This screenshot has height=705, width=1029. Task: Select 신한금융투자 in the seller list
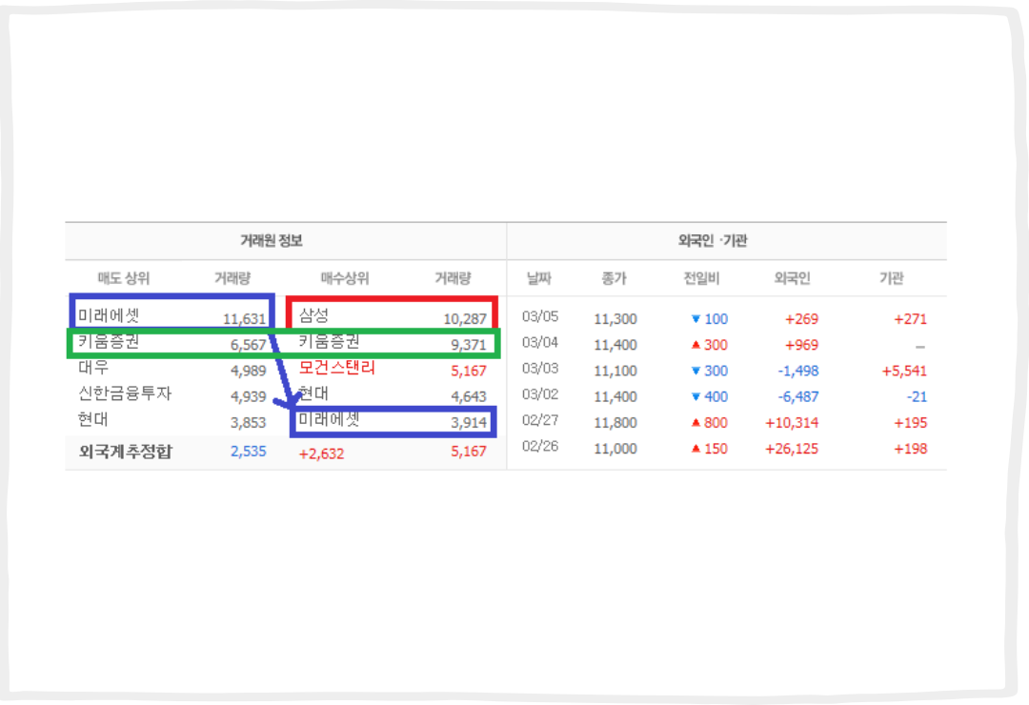125,393
